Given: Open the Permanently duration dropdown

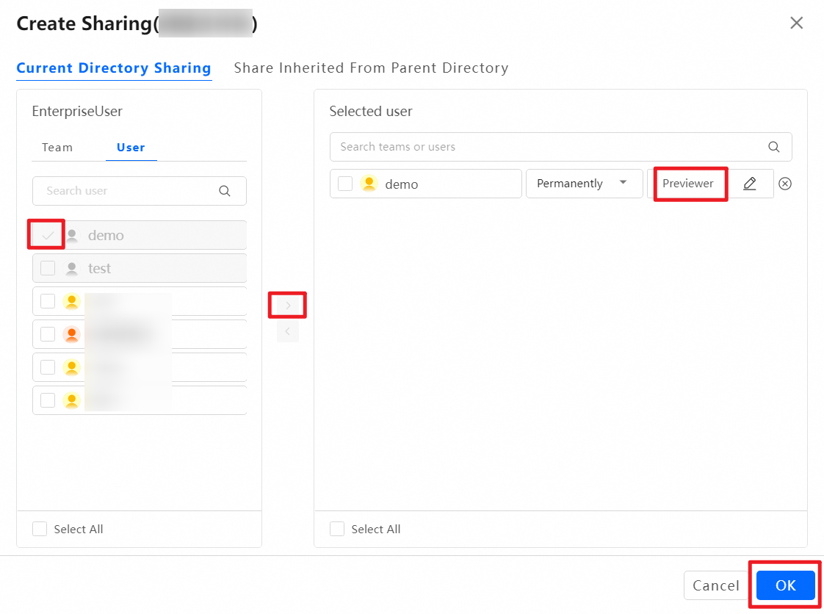Looking at the screenshot, I should point(583,184).
